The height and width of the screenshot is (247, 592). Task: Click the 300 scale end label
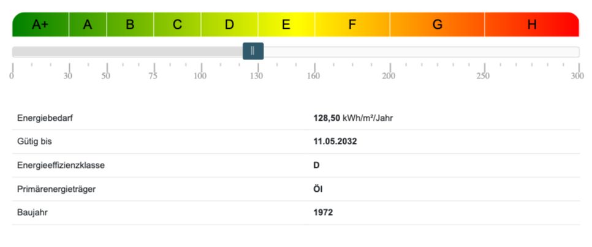(x=577, y=76)
